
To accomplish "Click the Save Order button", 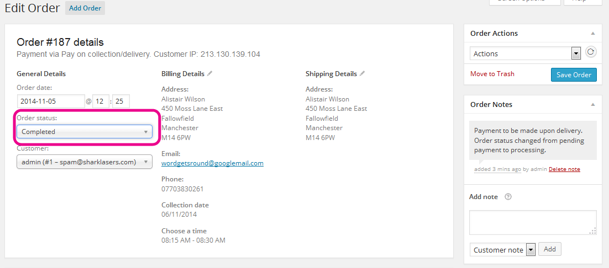I will (x=574, y=75).
